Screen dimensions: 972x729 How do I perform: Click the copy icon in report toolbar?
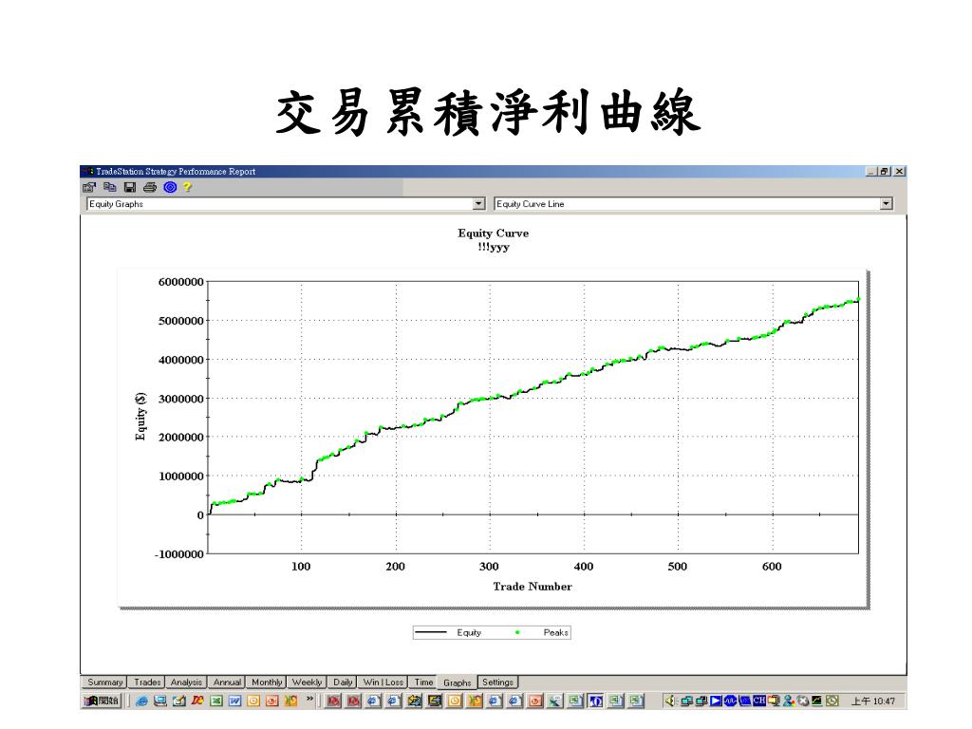(110, 187)
